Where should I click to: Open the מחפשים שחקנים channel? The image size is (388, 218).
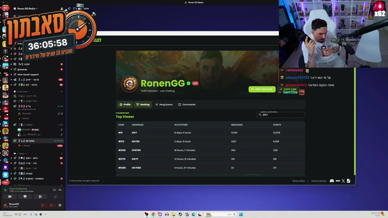click(38, 179)
